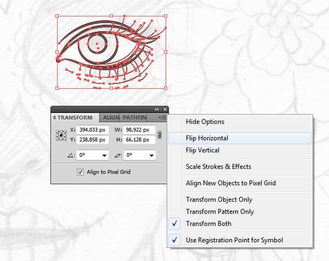329x261 pixels.
Task: Cycle Transform panel view with tab arrows
Action: 54,118
